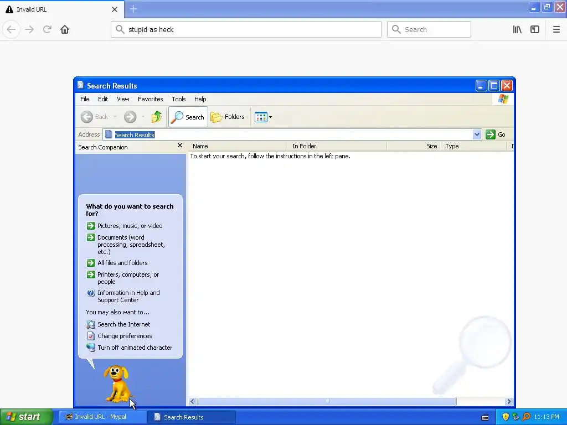
Task: Open the browser library icon
Action: [517, 29]
